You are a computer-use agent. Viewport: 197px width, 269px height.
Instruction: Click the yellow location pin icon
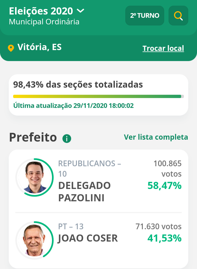click(x=11, y=48)
